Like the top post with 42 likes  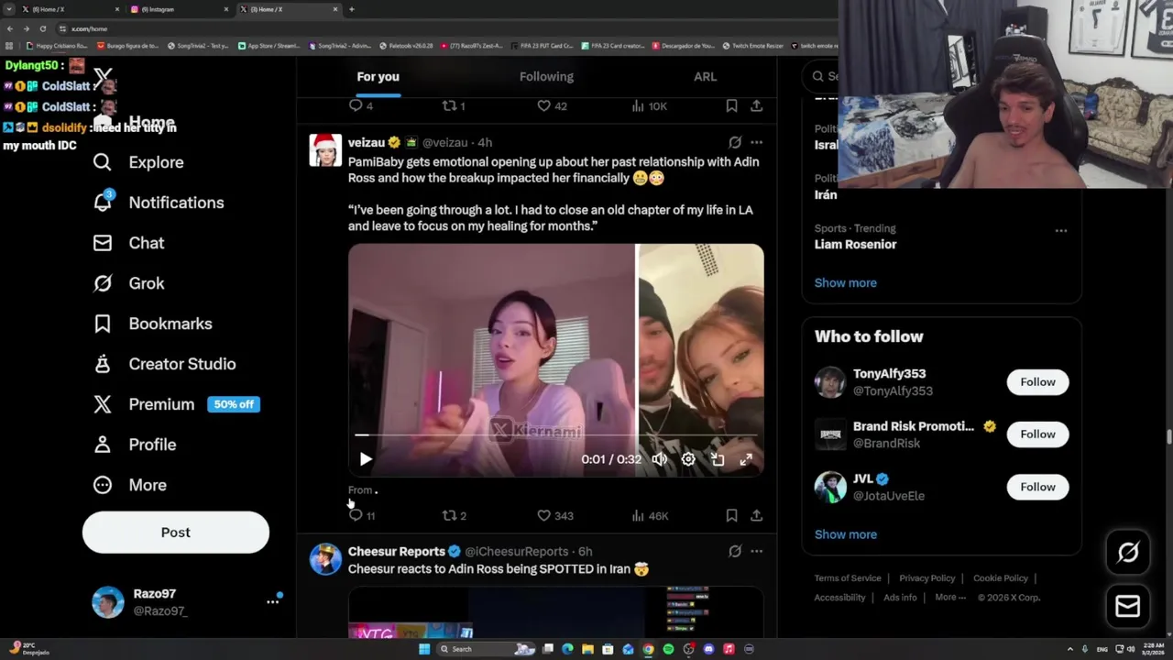(x=543, y=105)
